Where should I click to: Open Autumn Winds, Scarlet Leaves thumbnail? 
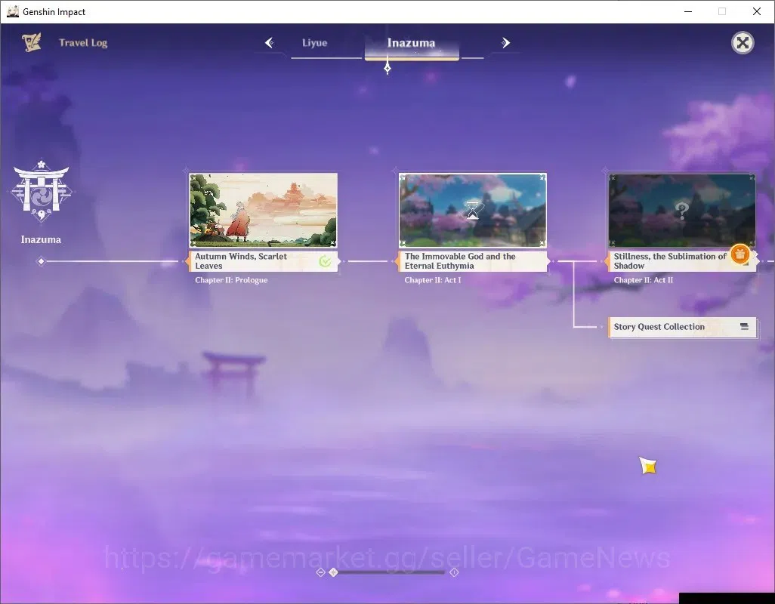click(264, 210)
